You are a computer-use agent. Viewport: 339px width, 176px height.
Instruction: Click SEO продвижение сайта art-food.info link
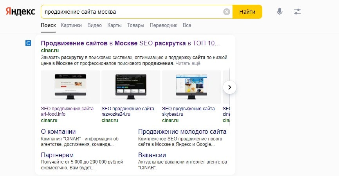(67, 111)
